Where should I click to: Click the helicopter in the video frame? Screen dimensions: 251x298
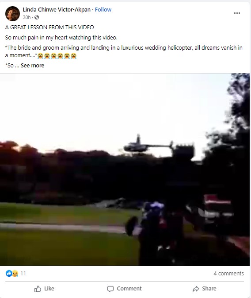148,145
